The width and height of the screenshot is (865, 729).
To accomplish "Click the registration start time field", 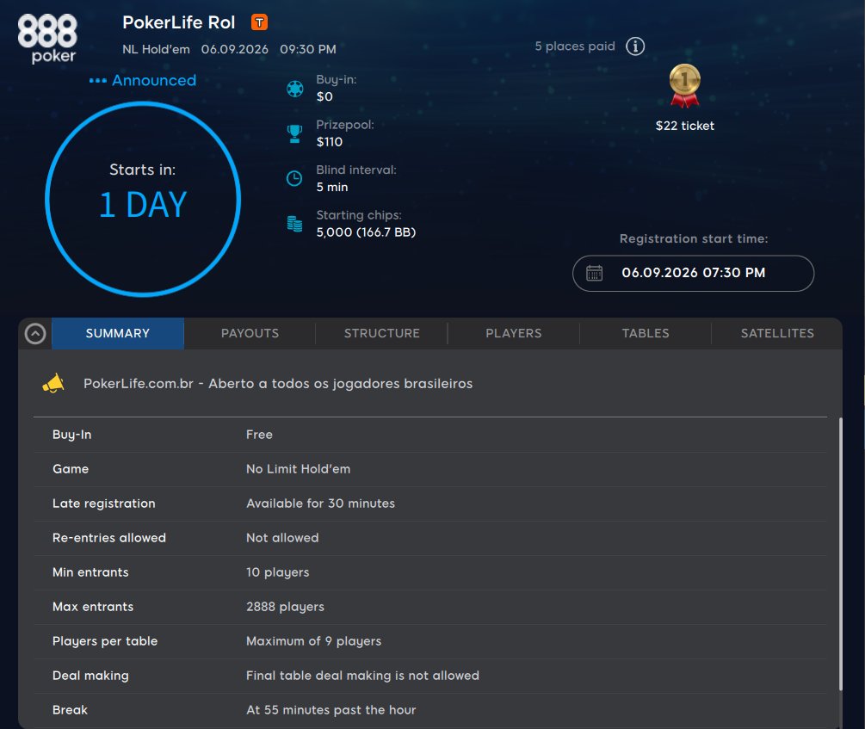I will (x=694, y=273).
